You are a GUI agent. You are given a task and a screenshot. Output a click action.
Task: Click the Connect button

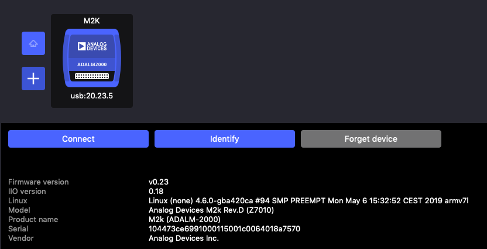pyautogui.click(x=78, y=139)
